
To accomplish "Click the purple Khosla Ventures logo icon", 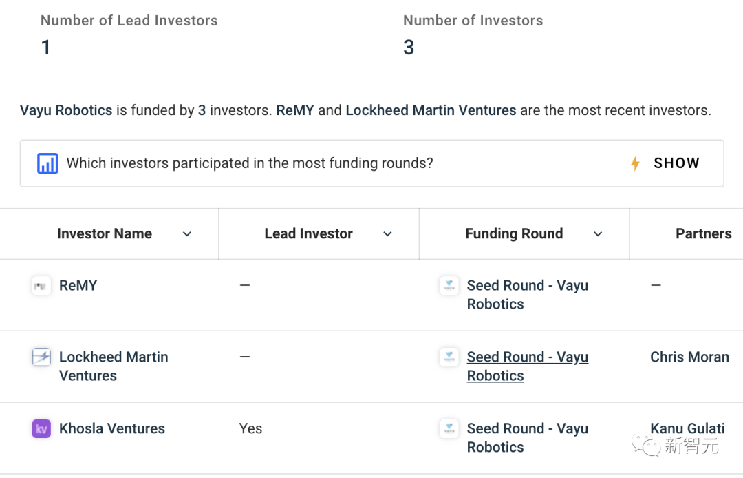I will 41,429.
